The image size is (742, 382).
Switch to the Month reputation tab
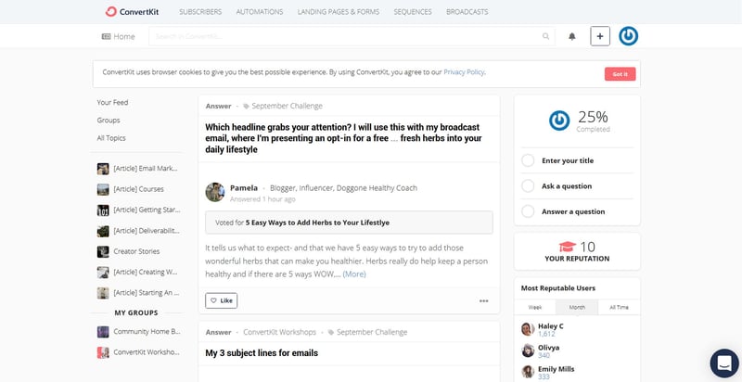point(577,307)
